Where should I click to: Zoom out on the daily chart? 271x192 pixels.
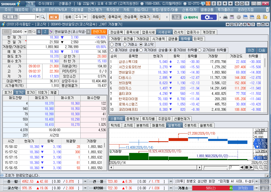coord(261,167)
